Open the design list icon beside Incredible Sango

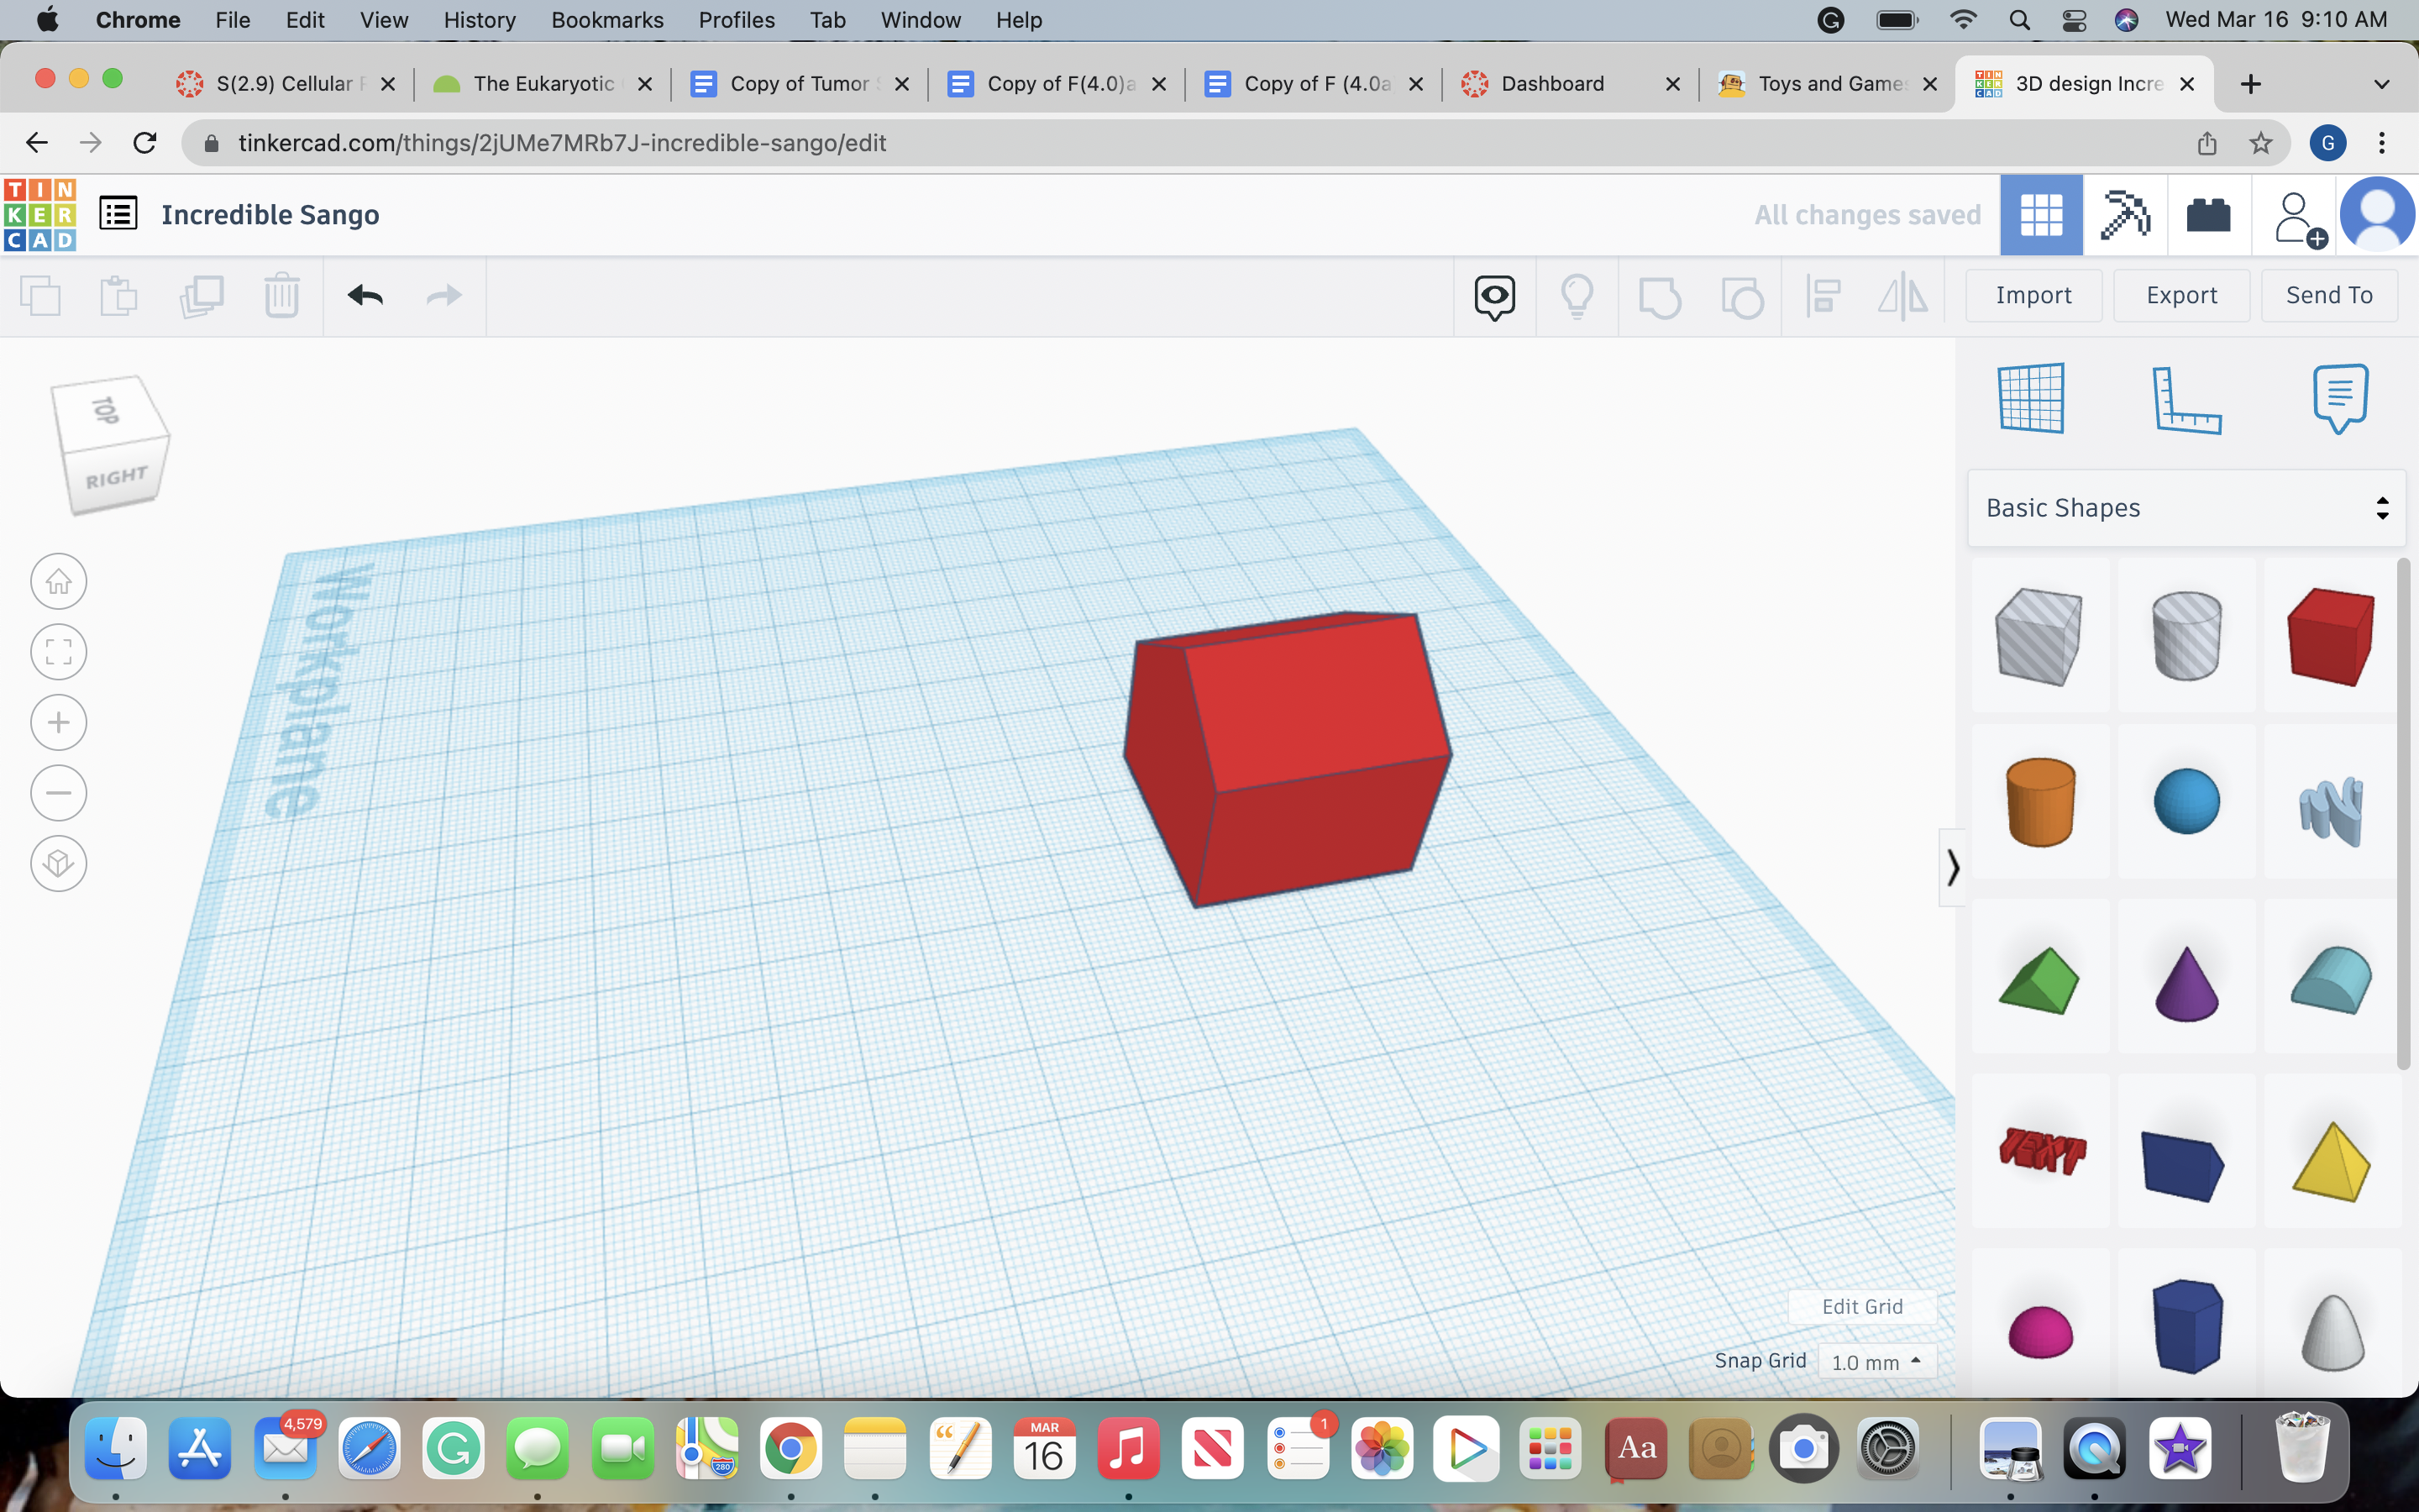click(x=118, y=213)
